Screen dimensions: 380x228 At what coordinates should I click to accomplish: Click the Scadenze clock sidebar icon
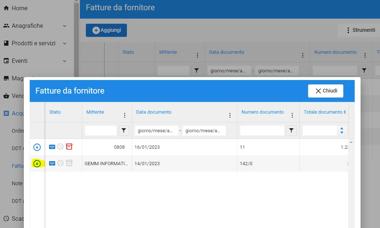6,218
